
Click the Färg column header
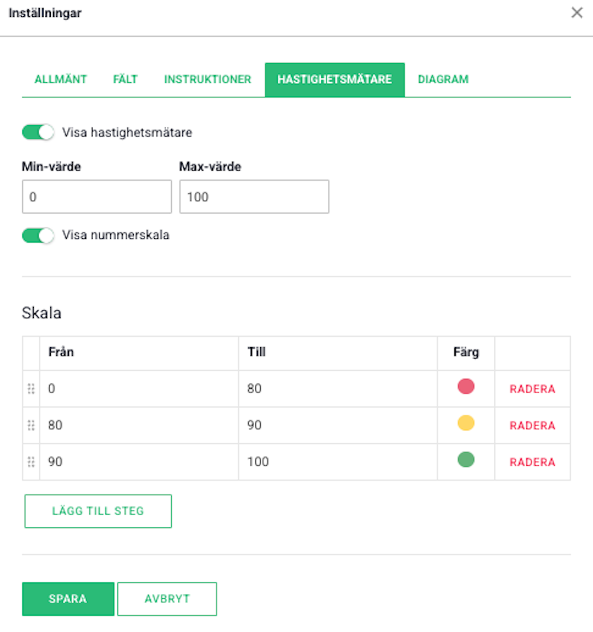[466, 352]
